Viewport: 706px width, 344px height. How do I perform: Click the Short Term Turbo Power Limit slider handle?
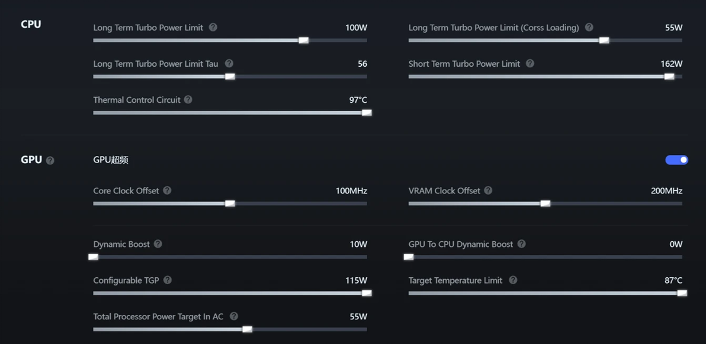coord(669,76)
